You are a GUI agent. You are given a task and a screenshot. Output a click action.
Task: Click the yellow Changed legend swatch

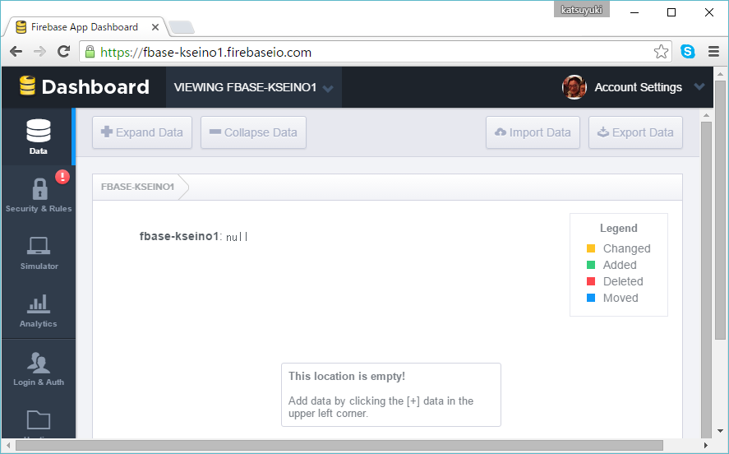coord(591,248)
